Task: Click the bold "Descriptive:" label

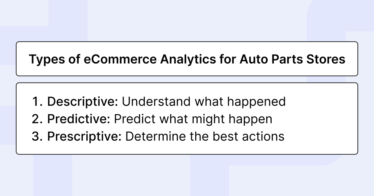Action: click(83, 102)
